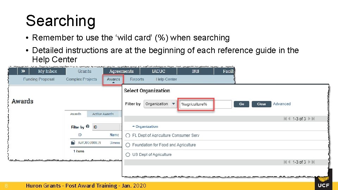
Task: Click the %agriculture% search field
Action: pyautogui.click(x=206, y=104)
